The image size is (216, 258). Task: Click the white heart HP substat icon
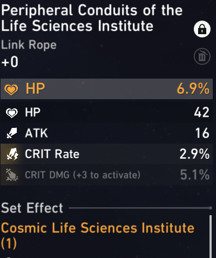[12, 113]
